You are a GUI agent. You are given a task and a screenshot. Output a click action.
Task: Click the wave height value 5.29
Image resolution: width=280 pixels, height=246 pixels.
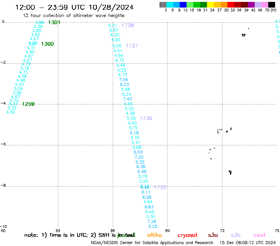click(x=131, y=118)
